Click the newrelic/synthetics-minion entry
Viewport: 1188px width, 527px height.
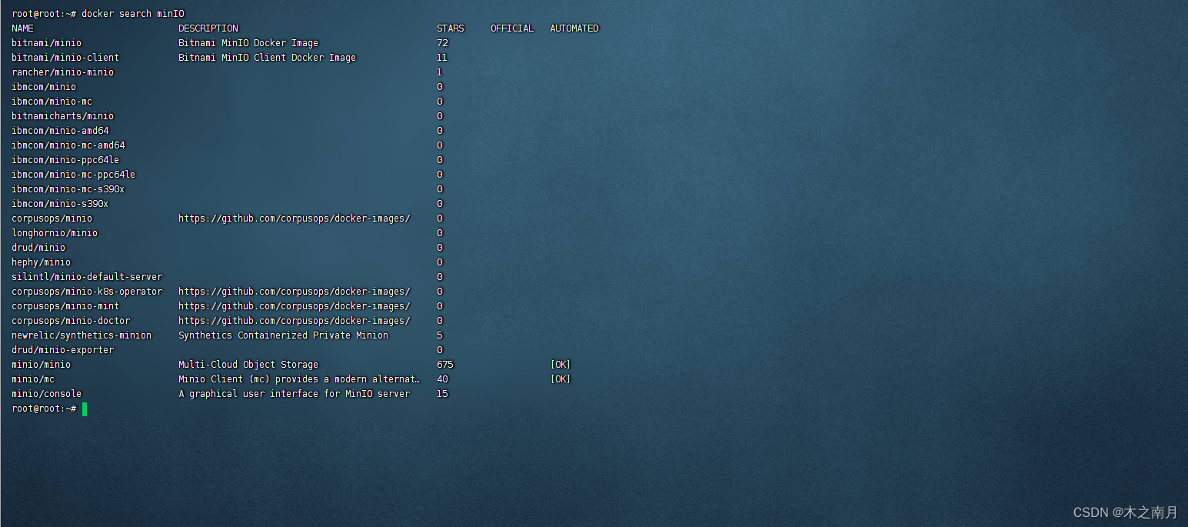pyautogui.click(x=82, y=335)
